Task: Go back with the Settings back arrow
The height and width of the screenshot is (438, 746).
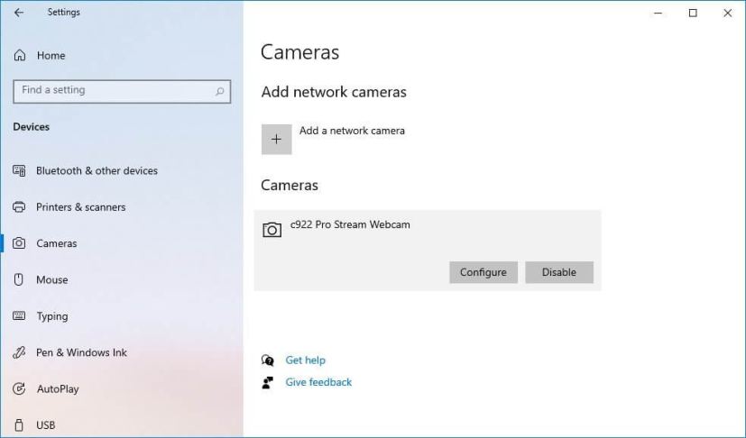Action: point(19,13)
